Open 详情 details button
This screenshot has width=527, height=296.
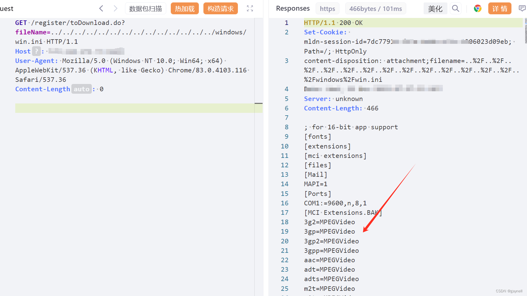(x=500, y=9)
